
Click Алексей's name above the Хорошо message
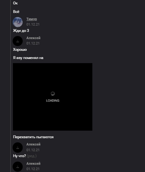click(33, 38)
